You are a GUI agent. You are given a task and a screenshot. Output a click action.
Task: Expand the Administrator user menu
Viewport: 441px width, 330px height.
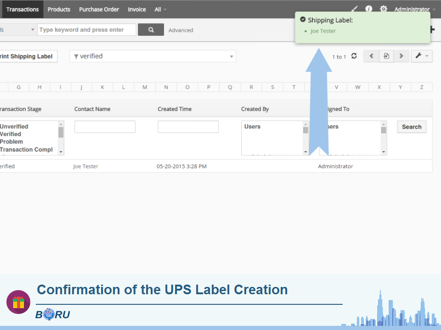click(414, 9)
